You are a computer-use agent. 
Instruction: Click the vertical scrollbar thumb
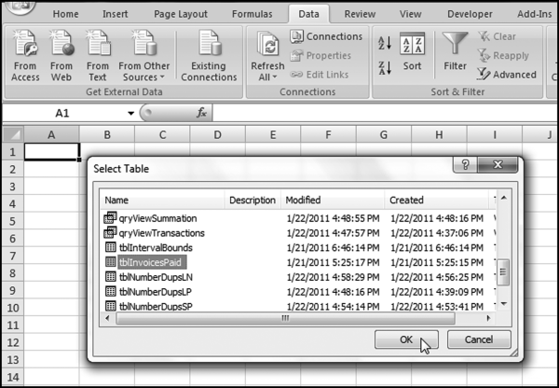coord(503,272)
